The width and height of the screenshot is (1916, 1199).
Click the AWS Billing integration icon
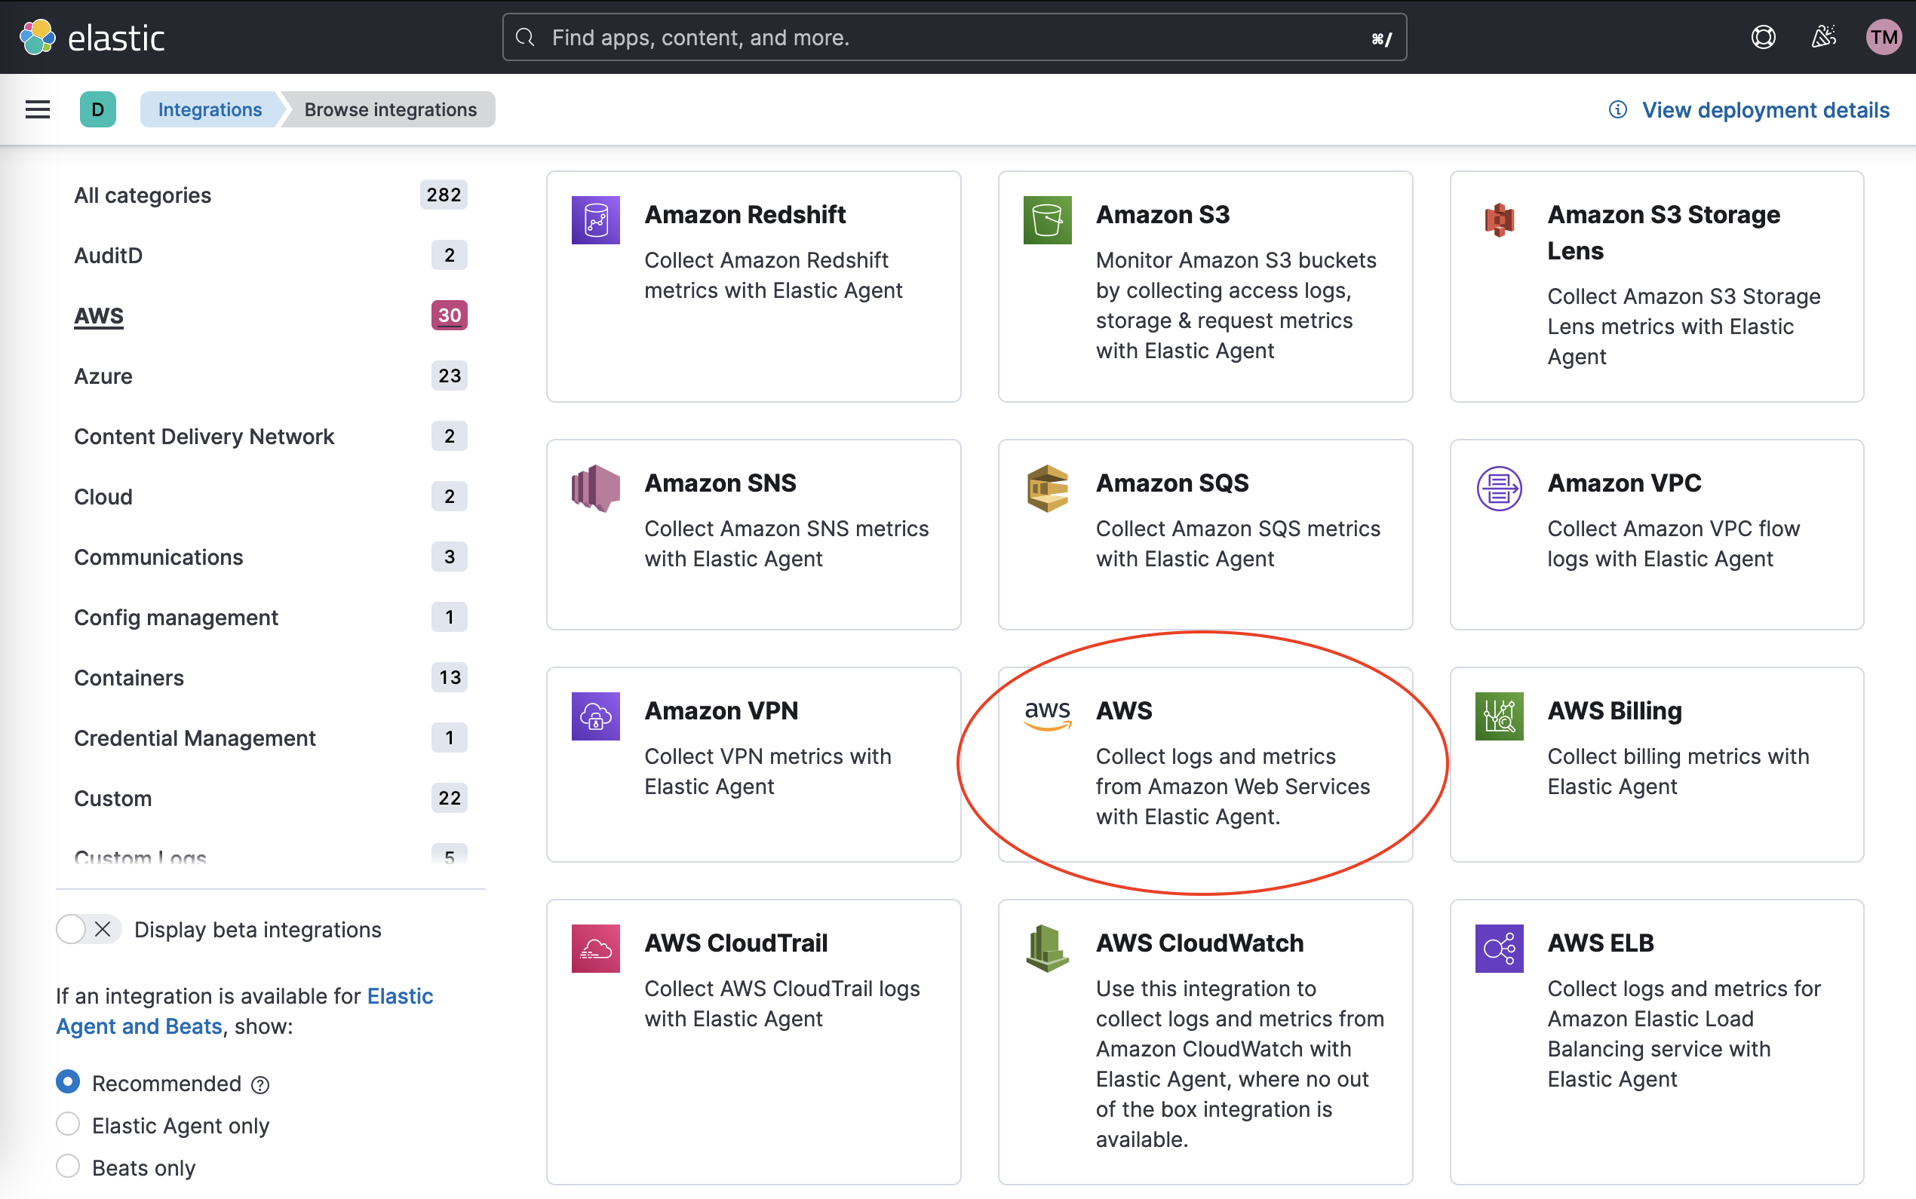click(x=1499, y=716)
